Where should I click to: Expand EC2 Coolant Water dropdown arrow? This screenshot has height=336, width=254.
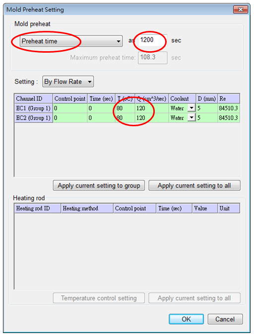(191, 117)
